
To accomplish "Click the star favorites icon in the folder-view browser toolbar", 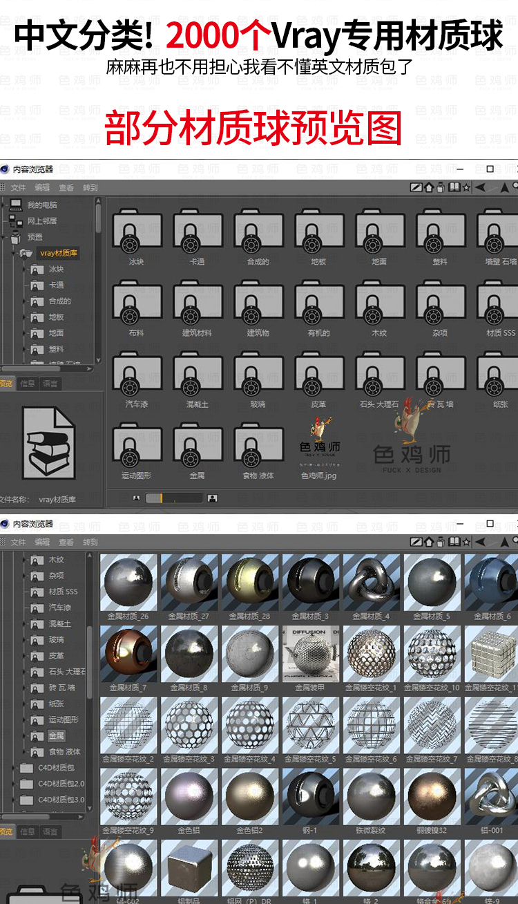I will point(466,187).
